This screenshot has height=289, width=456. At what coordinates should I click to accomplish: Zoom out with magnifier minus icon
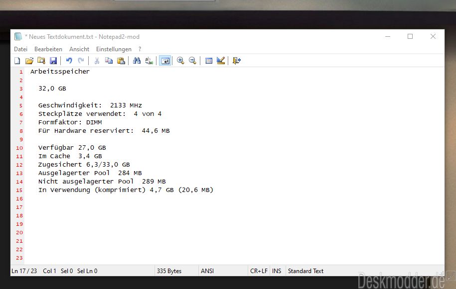(192, 61)
